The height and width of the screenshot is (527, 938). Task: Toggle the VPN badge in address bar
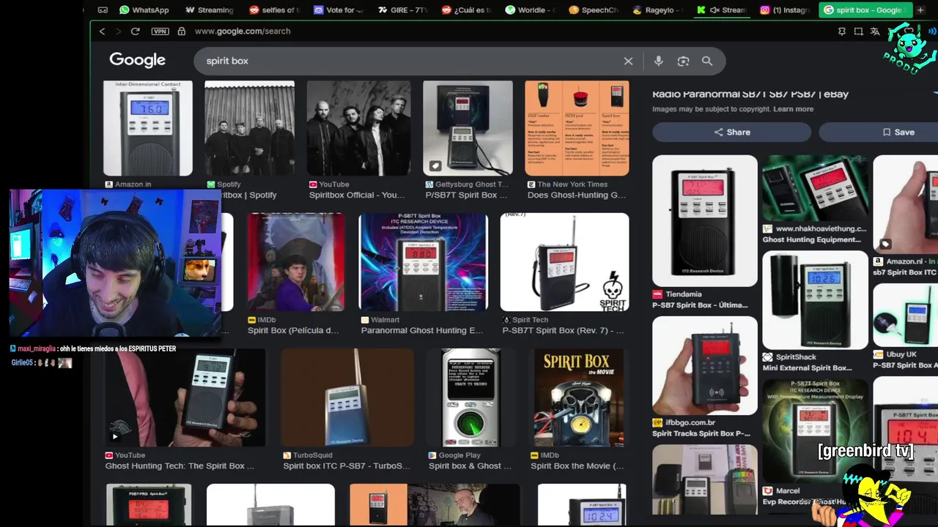[x=160, y=31]
